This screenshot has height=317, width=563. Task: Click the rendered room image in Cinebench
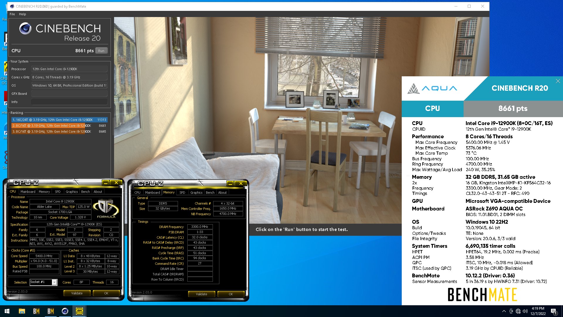pyautogui.click(x=301, y=120)
